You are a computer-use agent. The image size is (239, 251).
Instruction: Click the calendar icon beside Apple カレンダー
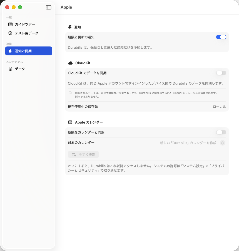(70, 122)
